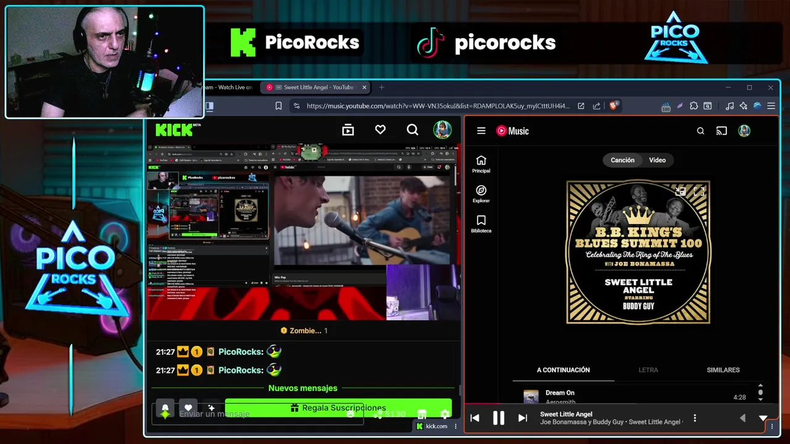The image size is (790, 444).
Task: Select the LETRA tab
Action: point(648,370)
